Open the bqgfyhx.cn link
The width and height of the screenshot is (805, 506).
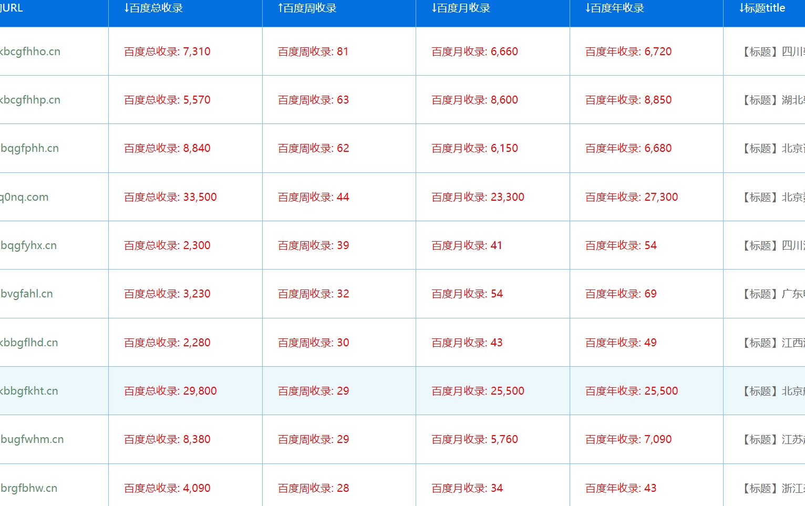28,245
